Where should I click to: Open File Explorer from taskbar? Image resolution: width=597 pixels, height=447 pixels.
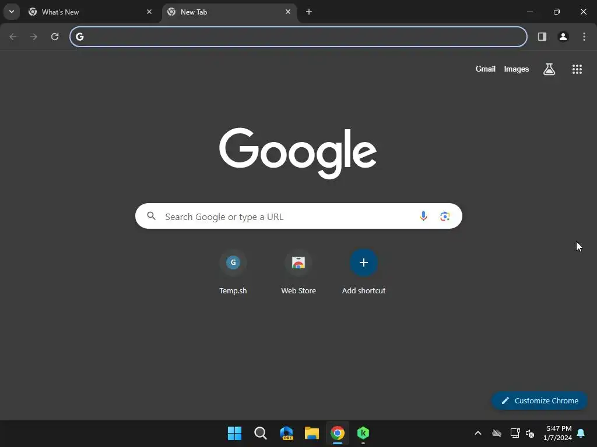(312, 433)
